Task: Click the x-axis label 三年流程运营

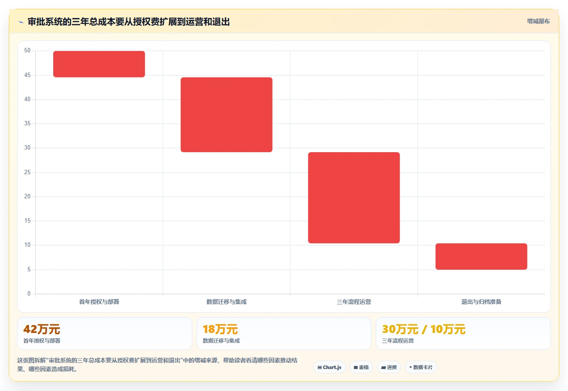Action: 354,302
